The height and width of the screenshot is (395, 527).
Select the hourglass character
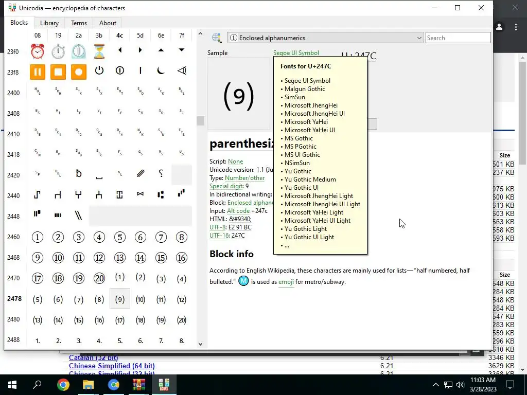coord(99,51)
